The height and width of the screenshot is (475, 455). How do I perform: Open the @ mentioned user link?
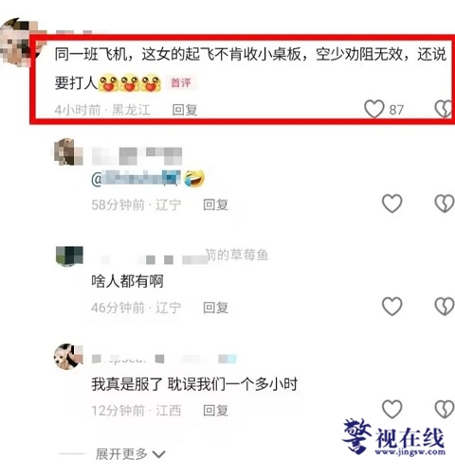tap(136, 179)
